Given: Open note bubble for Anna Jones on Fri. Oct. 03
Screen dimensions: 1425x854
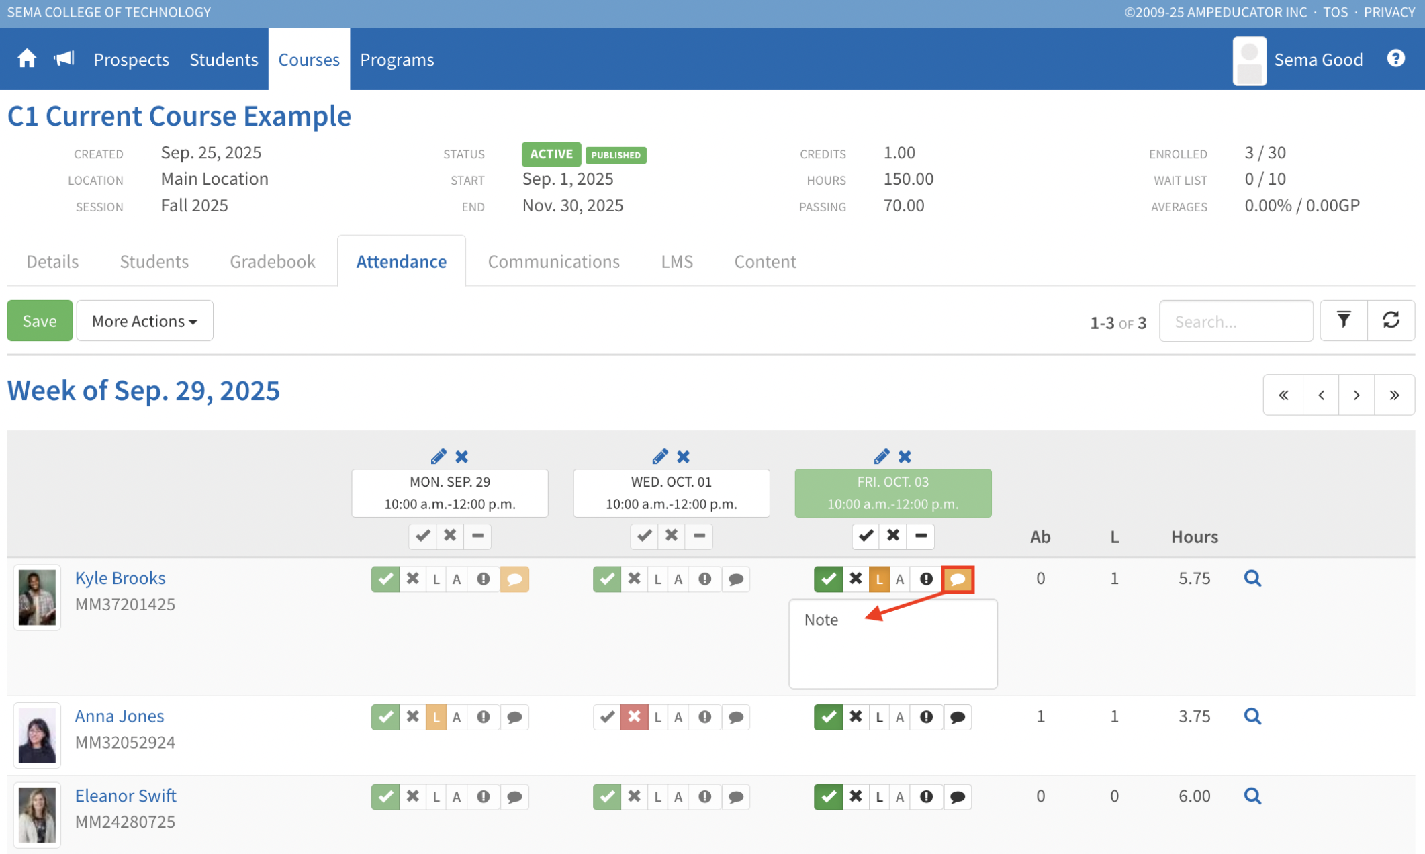Looking at the screenshot, I should (958, 717).
